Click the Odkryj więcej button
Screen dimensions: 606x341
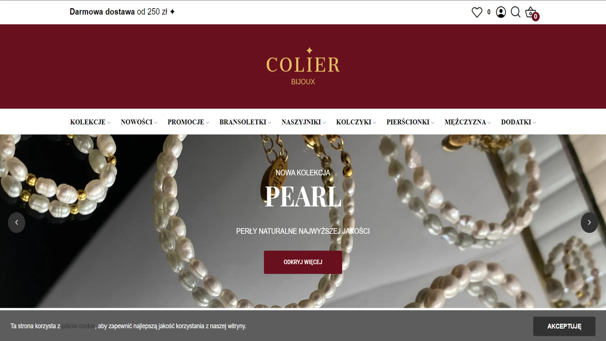(x=303, y=262)
